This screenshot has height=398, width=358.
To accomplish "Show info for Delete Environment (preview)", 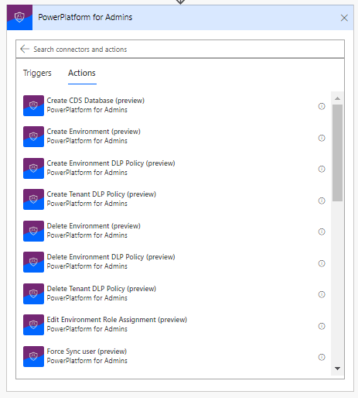I will click(x=322, y=232).
